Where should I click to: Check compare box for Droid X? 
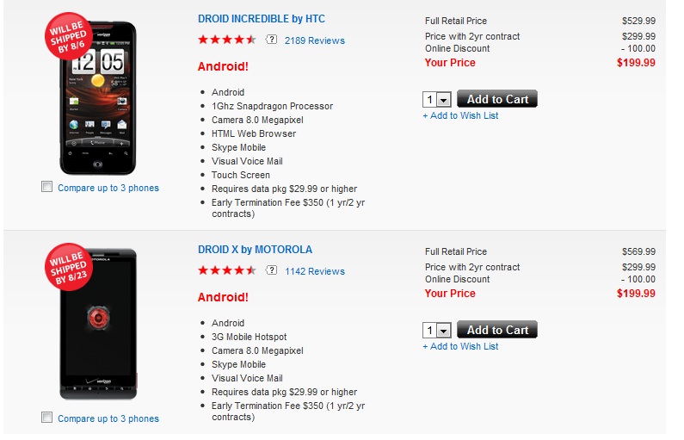click(46, 418)
